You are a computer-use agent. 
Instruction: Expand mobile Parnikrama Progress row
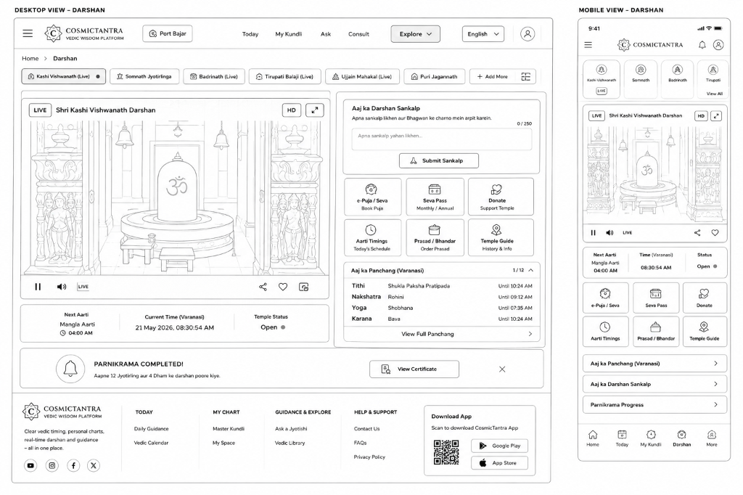pyautogui.click(x=654, y=404)
